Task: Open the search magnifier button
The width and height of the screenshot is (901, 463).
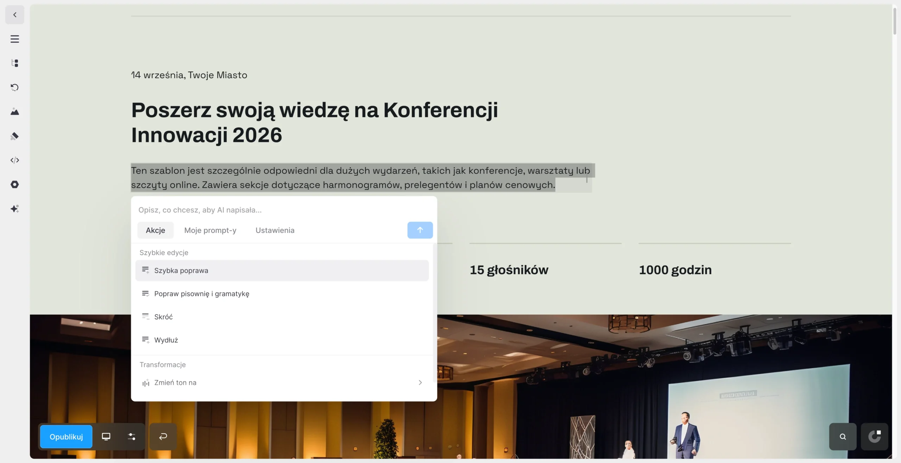Action: 843,437
